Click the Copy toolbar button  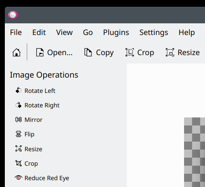[99, 52]
